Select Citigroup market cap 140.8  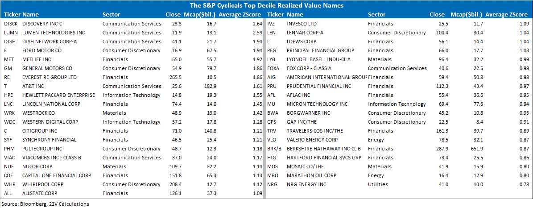[x=210, y=131]
